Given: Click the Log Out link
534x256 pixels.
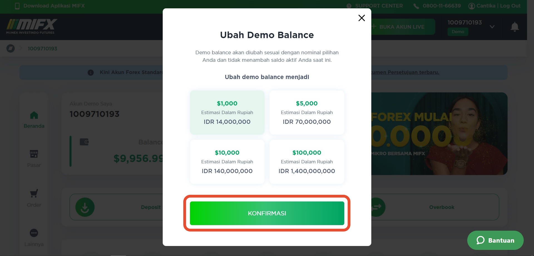Looking at the screenshot, I should (510, 6).
